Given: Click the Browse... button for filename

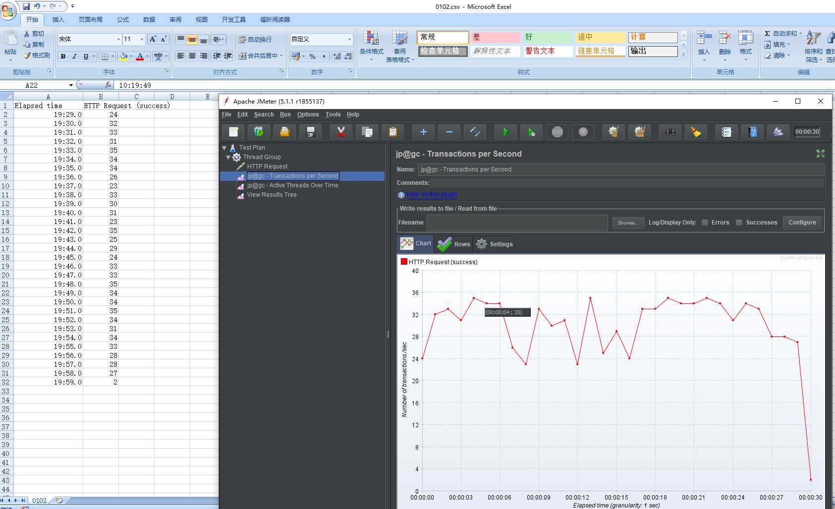Looking at the screenshot, I should tap(628, 223).
